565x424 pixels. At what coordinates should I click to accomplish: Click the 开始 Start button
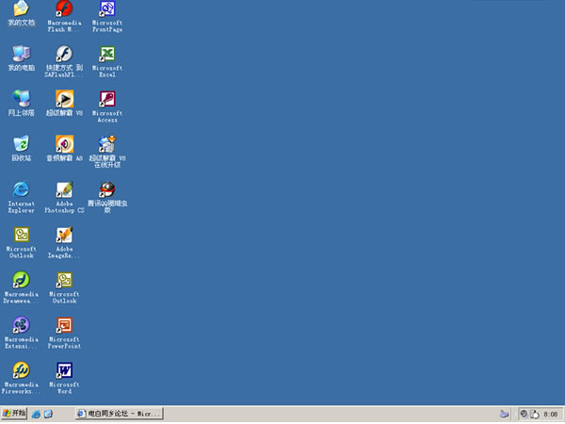(14, 414)
